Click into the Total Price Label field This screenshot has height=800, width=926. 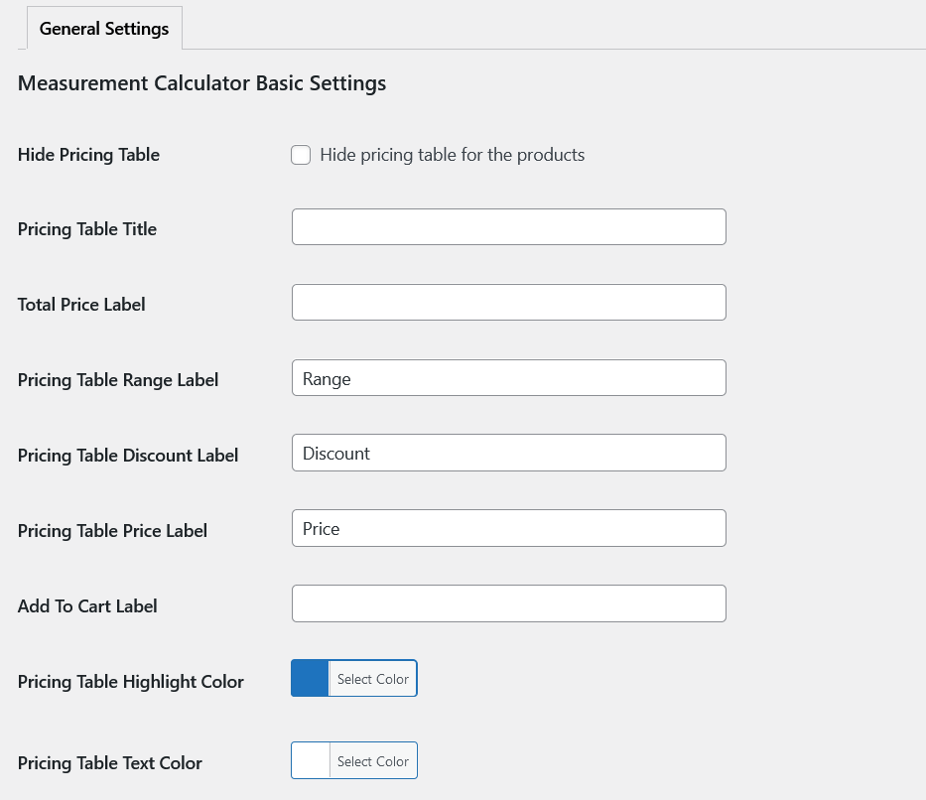pos(508,303)
